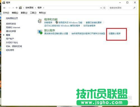This screenshot has width=140, height=107.
Task: Select 程序 in the breadcrumb path
Action: click(39, 8)
